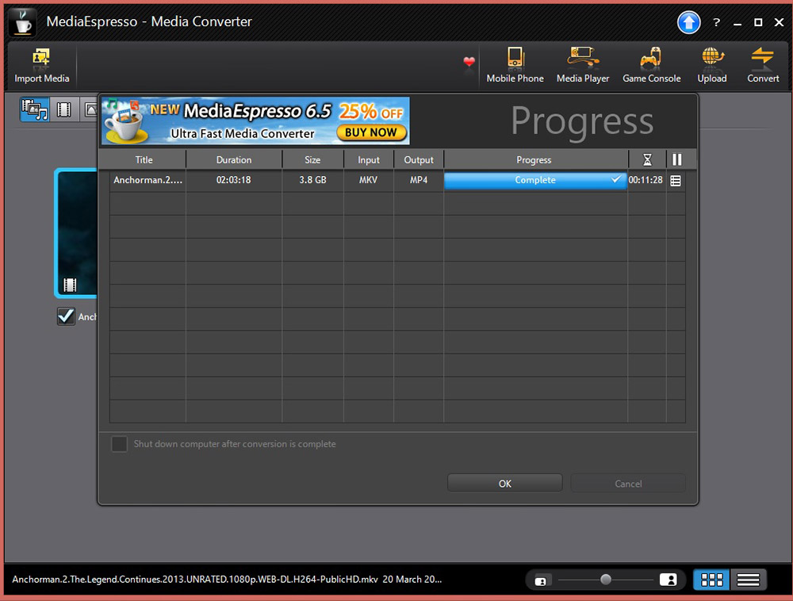Click the red heart favorites icon
This screenshot has width=793, height=601.
pyautogui.click(x=469, y=62)
